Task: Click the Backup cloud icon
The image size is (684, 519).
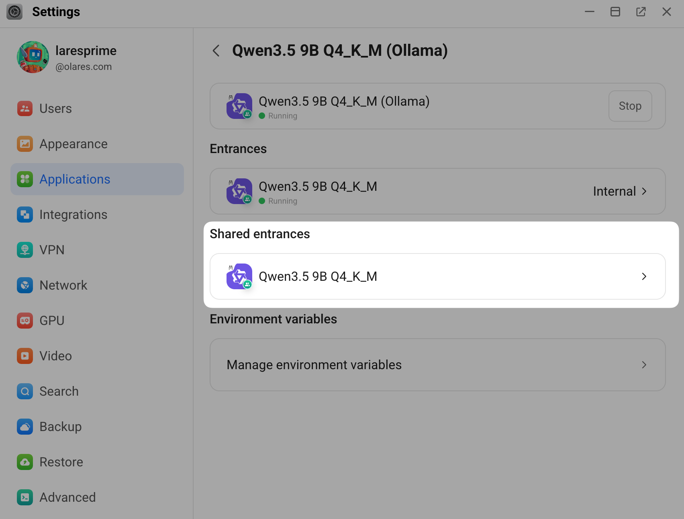Action: click(x=25, y=427)
